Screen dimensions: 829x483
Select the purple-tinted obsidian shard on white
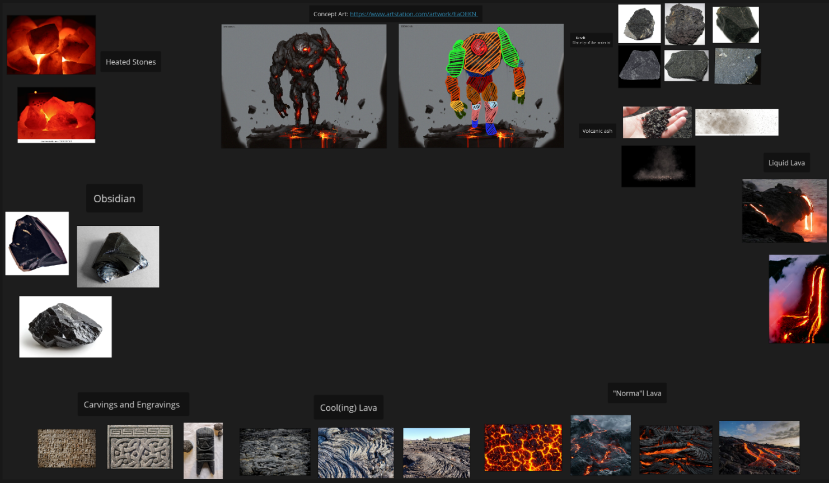pos(37,243)
